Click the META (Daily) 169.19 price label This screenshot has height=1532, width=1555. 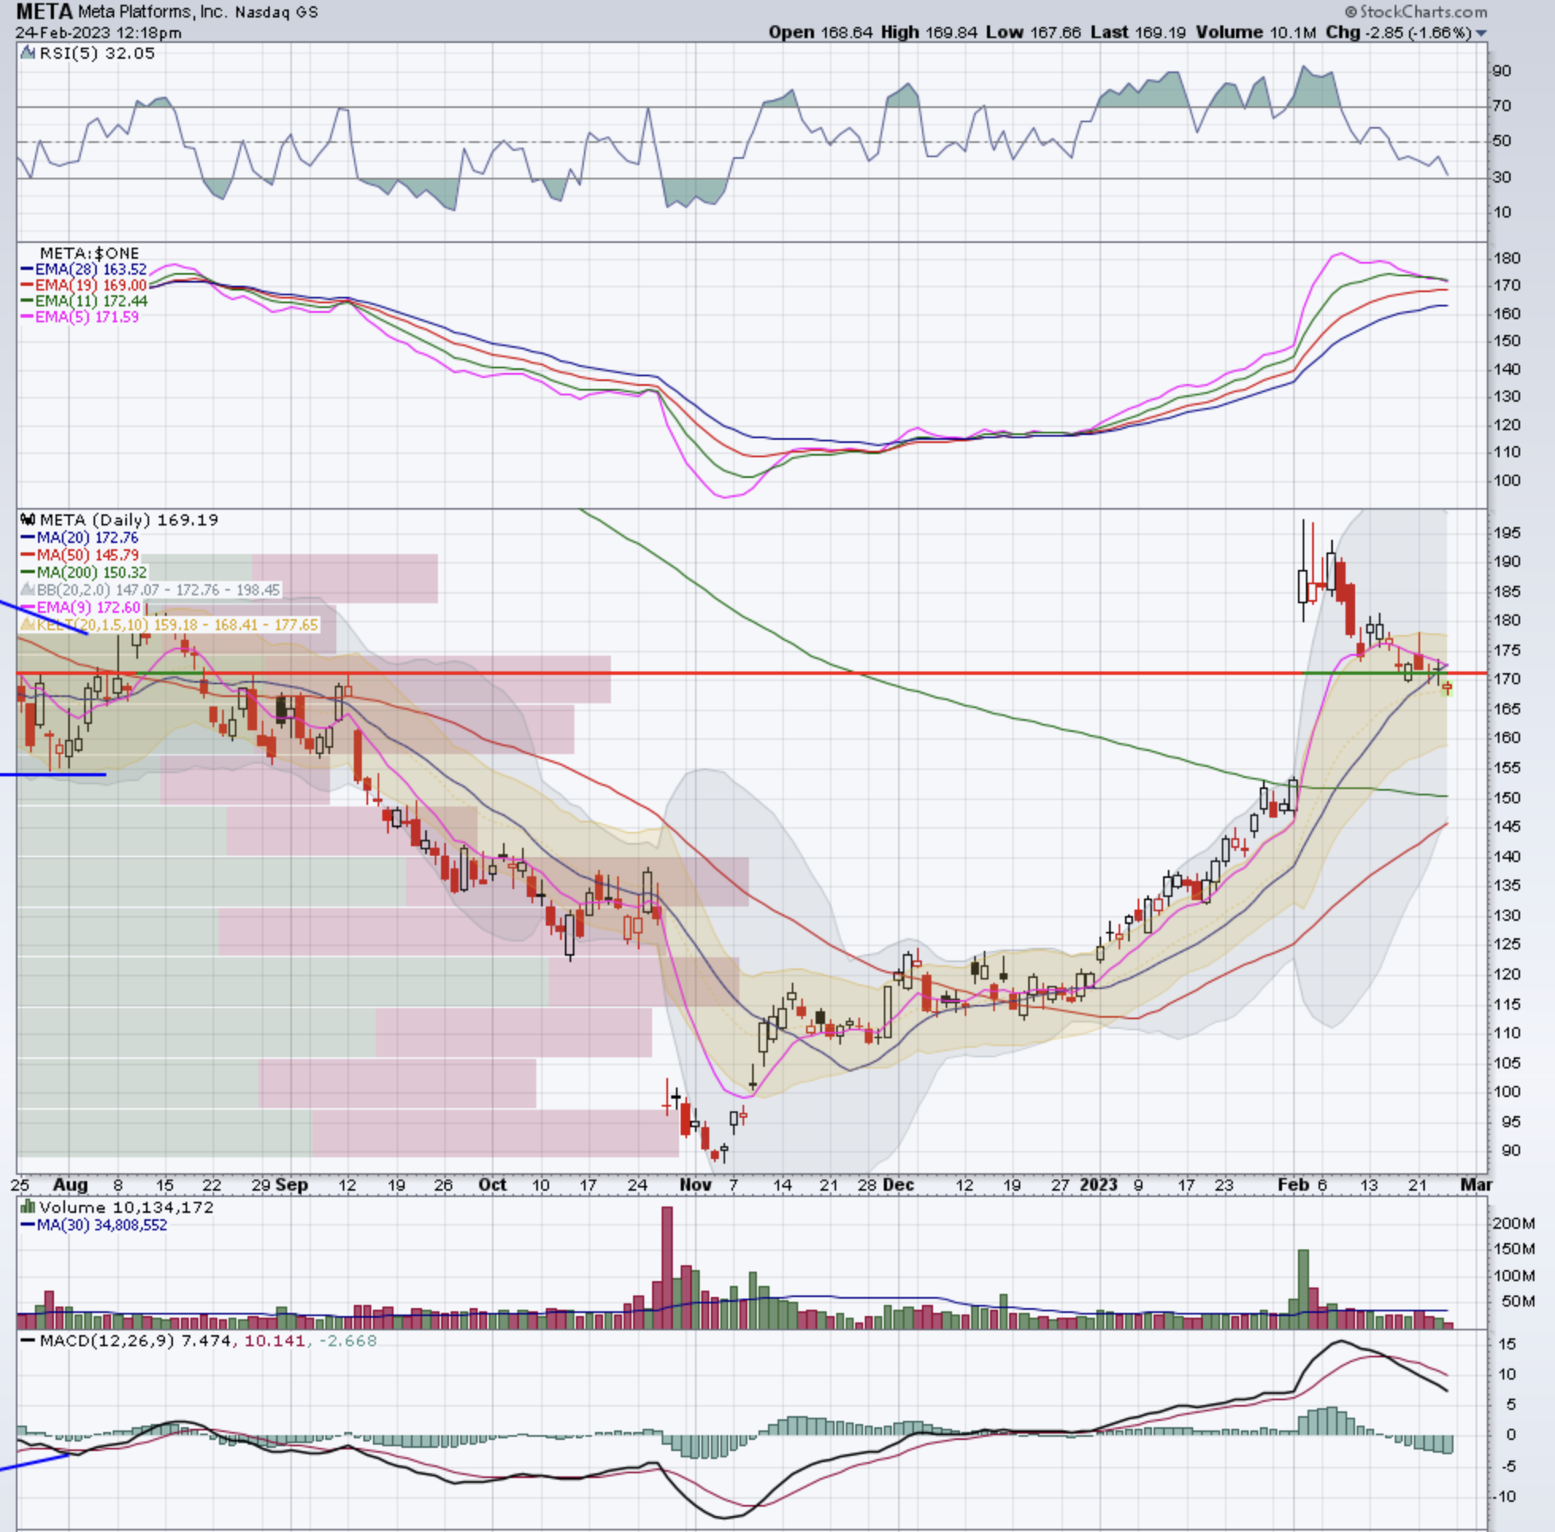click(129, 520)
